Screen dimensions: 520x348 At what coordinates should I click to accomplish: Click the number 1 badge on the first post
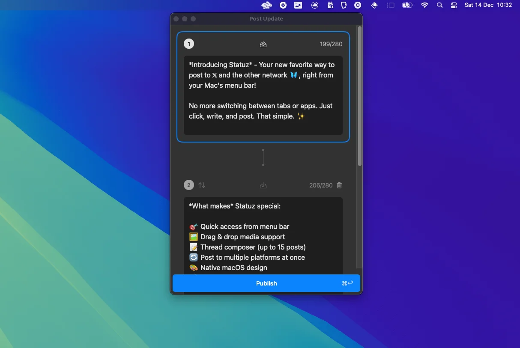pos(189,44)
